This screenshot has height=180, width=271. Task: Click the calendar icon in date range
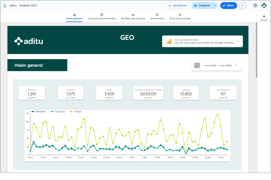tap(197, 65)
